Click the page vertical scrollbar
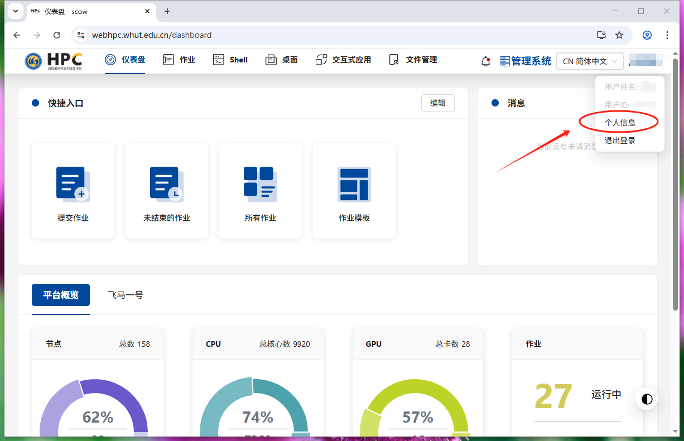The image size is (684, 441). (x=675, y=184)
